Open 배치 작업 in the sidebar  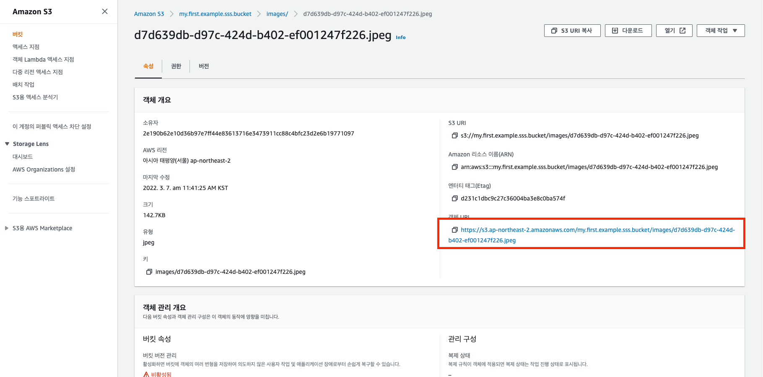pyautogui.click(x=23, y=85)
